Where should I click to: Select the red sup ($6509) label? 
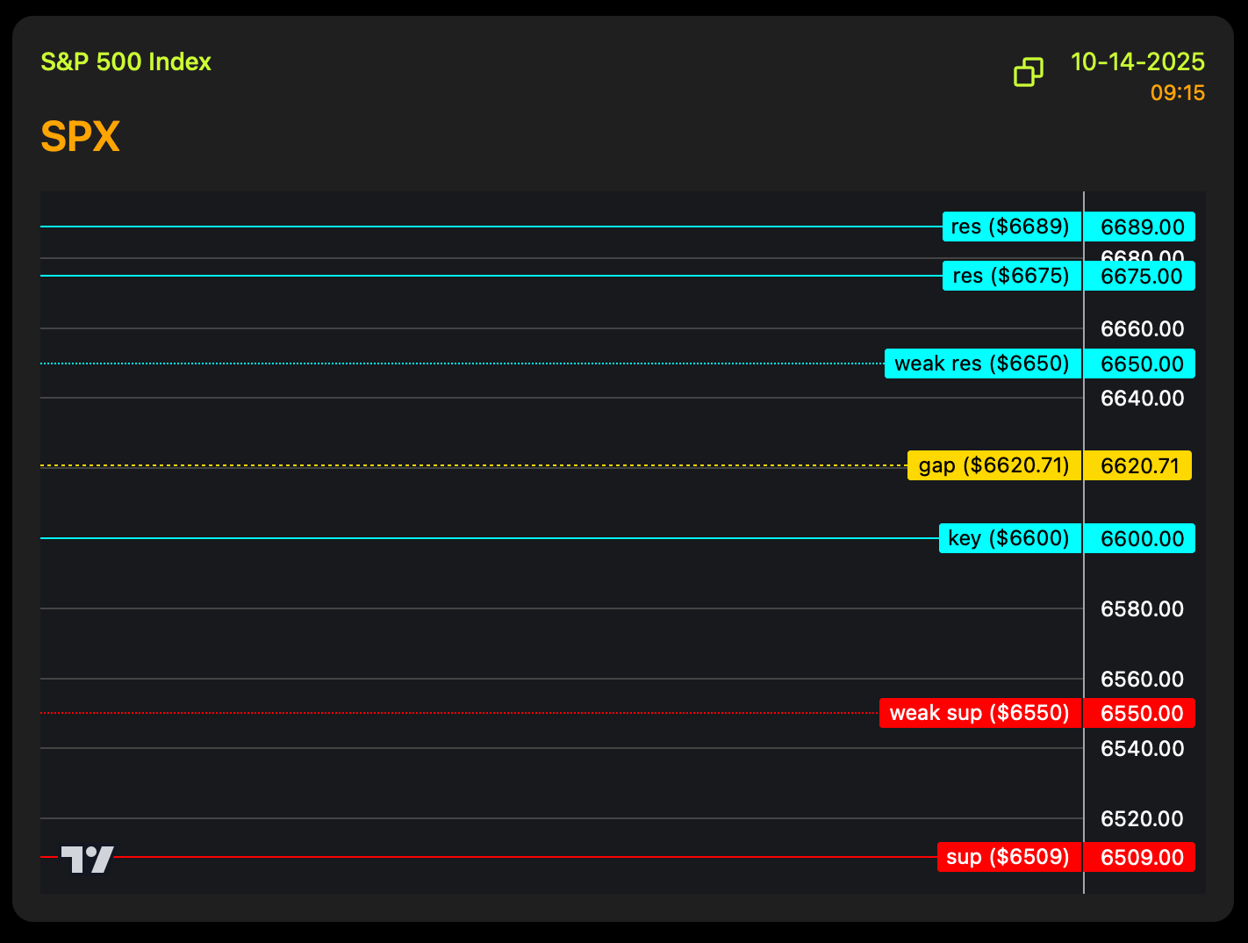[1008, 857]
